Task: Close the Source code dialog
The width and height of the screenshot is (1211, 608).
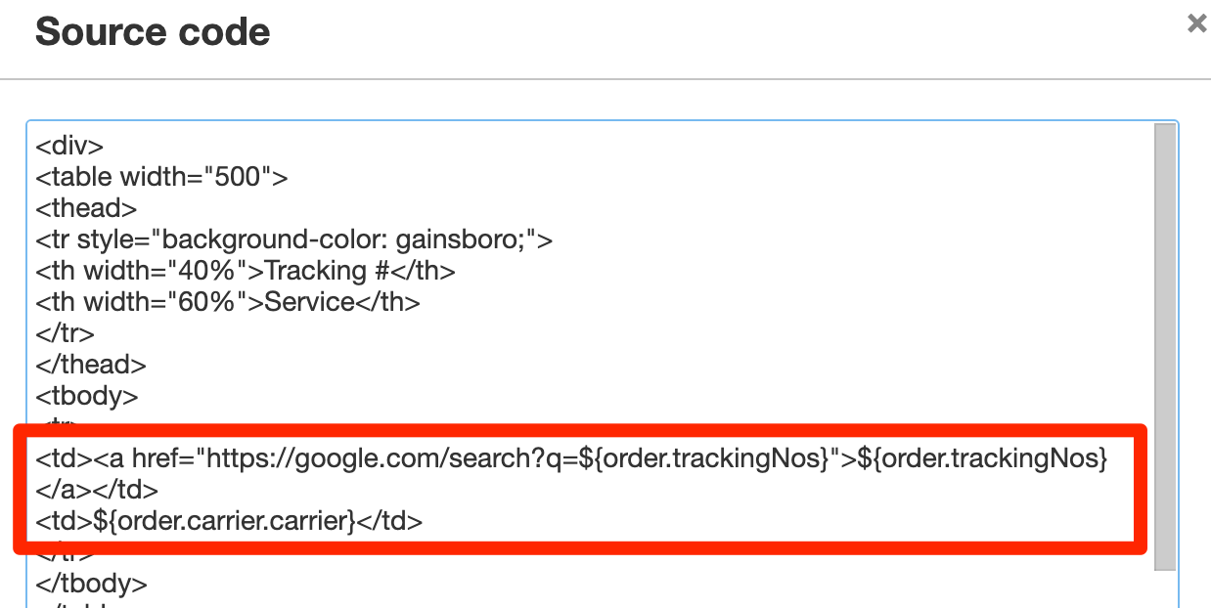Action: (1196, 22)
